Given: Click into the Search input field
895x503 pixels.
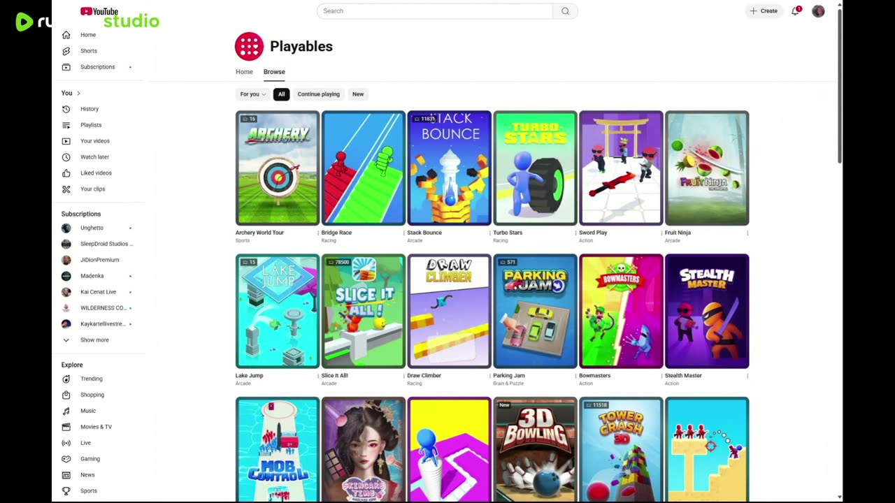Looking at the screenshot, I should (435, 11).
